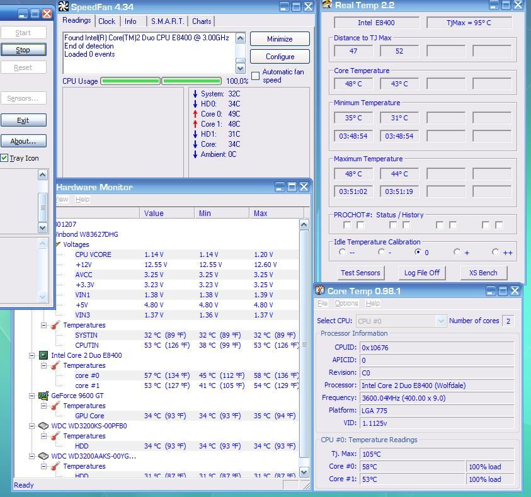Viewport: 531px width, 497px height.
Task: Tick the last PROCHOT# history checkbox
Action: pos(499,225)
